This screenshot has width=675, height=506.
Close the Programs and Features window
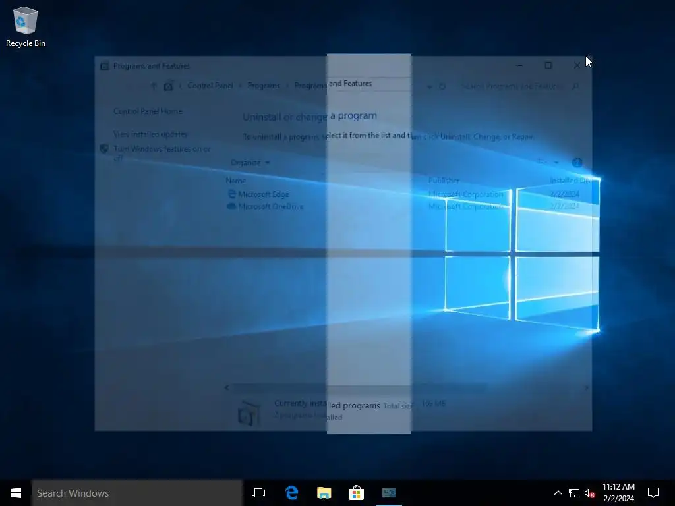tap(577, 65)
